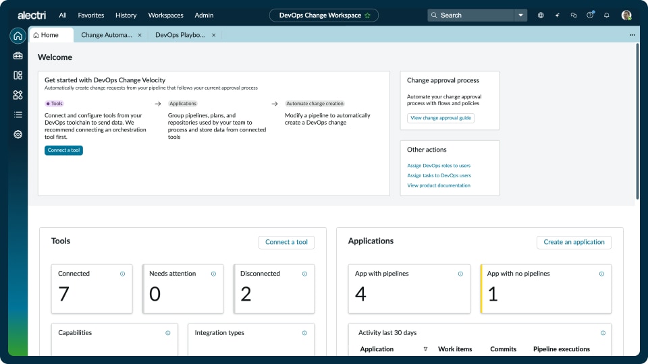This screenshot has width=648, height=364.
Task: Open Assign DevOps roles to users
Action: click(439, 166)
